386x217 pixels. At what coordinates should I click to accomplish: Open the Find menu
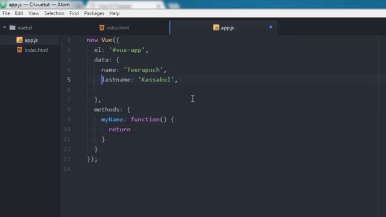click(74, 13)
